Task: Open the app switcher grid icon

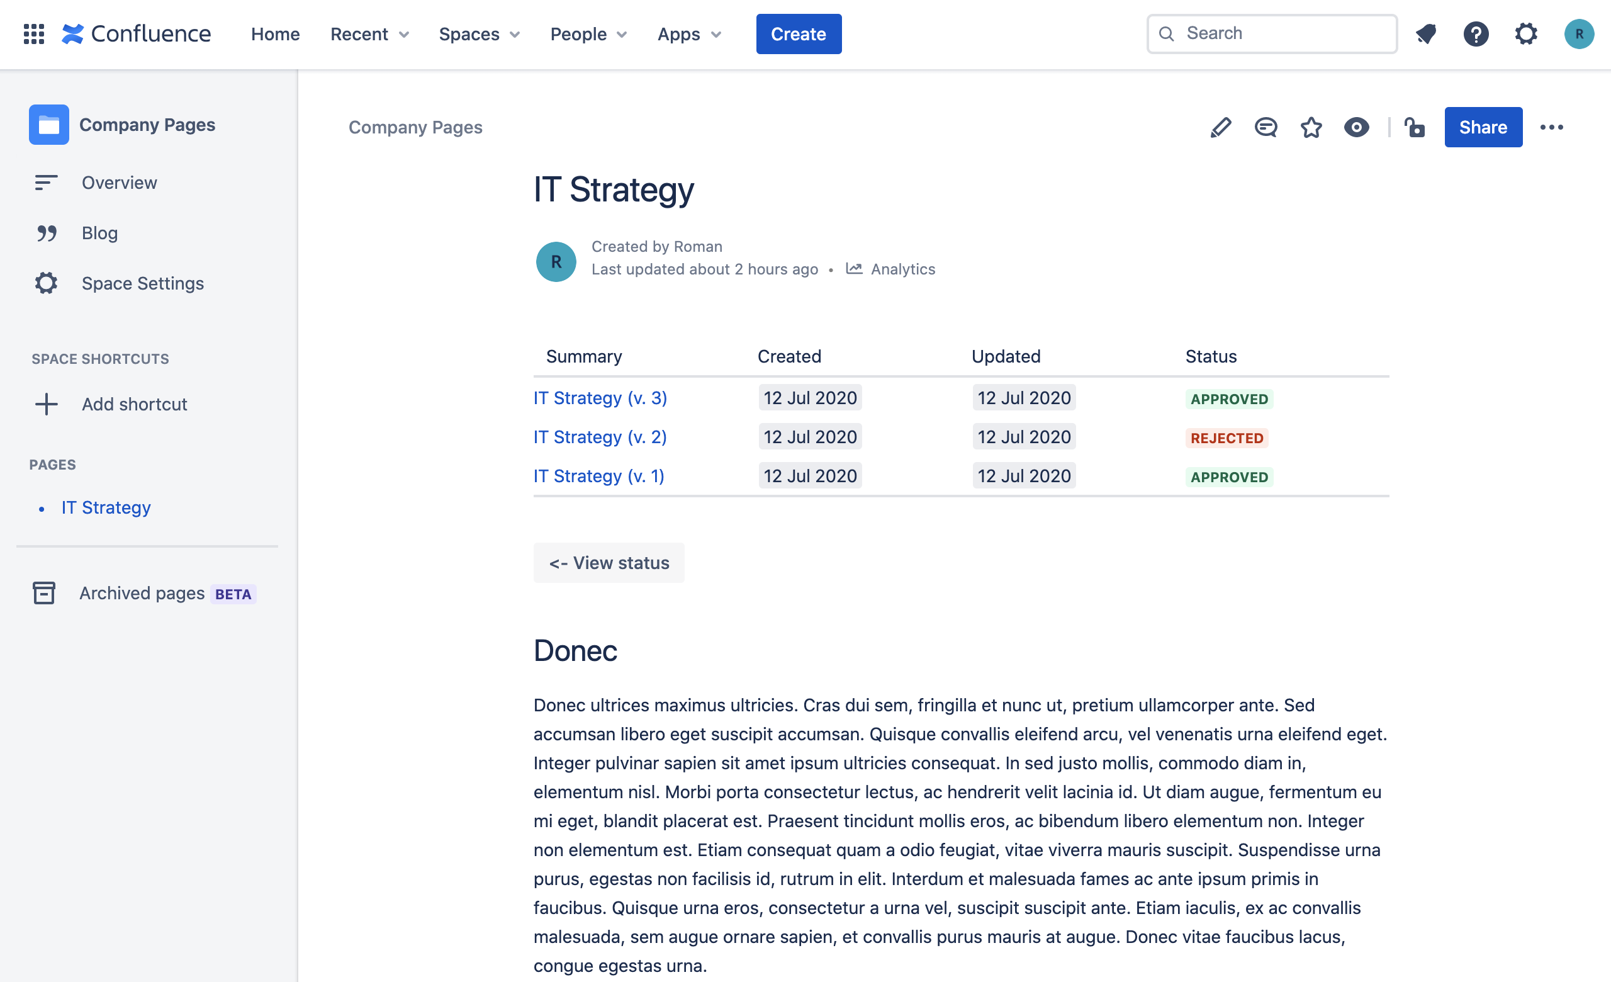Action: click(33, 34)
